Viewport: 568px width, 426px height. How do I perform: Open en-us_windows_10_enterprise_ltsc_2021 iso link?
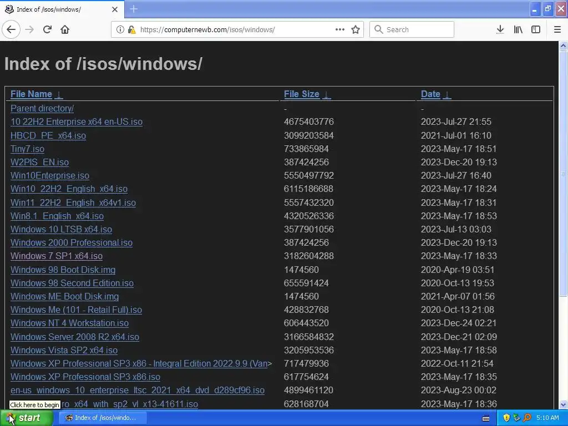138,390
